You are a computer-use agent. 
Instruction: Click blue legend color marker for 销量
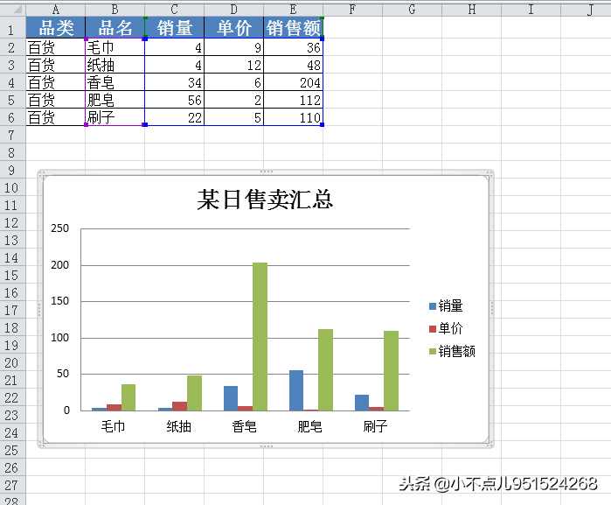[x=432, y=306]
